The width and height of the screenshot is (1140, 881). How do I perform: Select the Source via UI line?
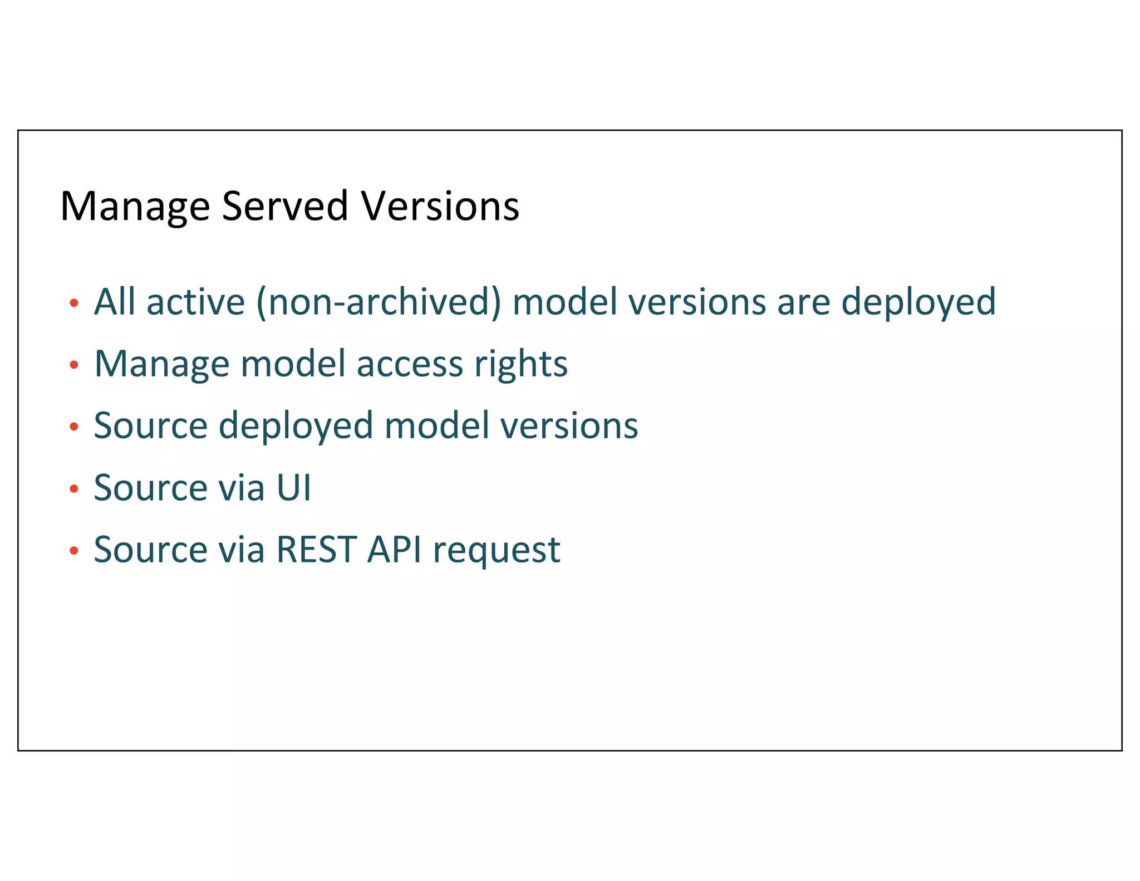pyautogui.click(x=202, y=487)
